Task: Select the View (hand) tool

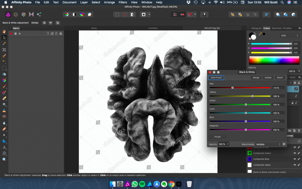Action: pos(4,31)
